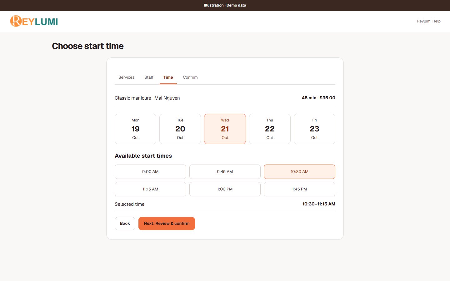450x281 pixels.
Task: Pick the 11:15 AM start time
Action: [x=150, y=189]
